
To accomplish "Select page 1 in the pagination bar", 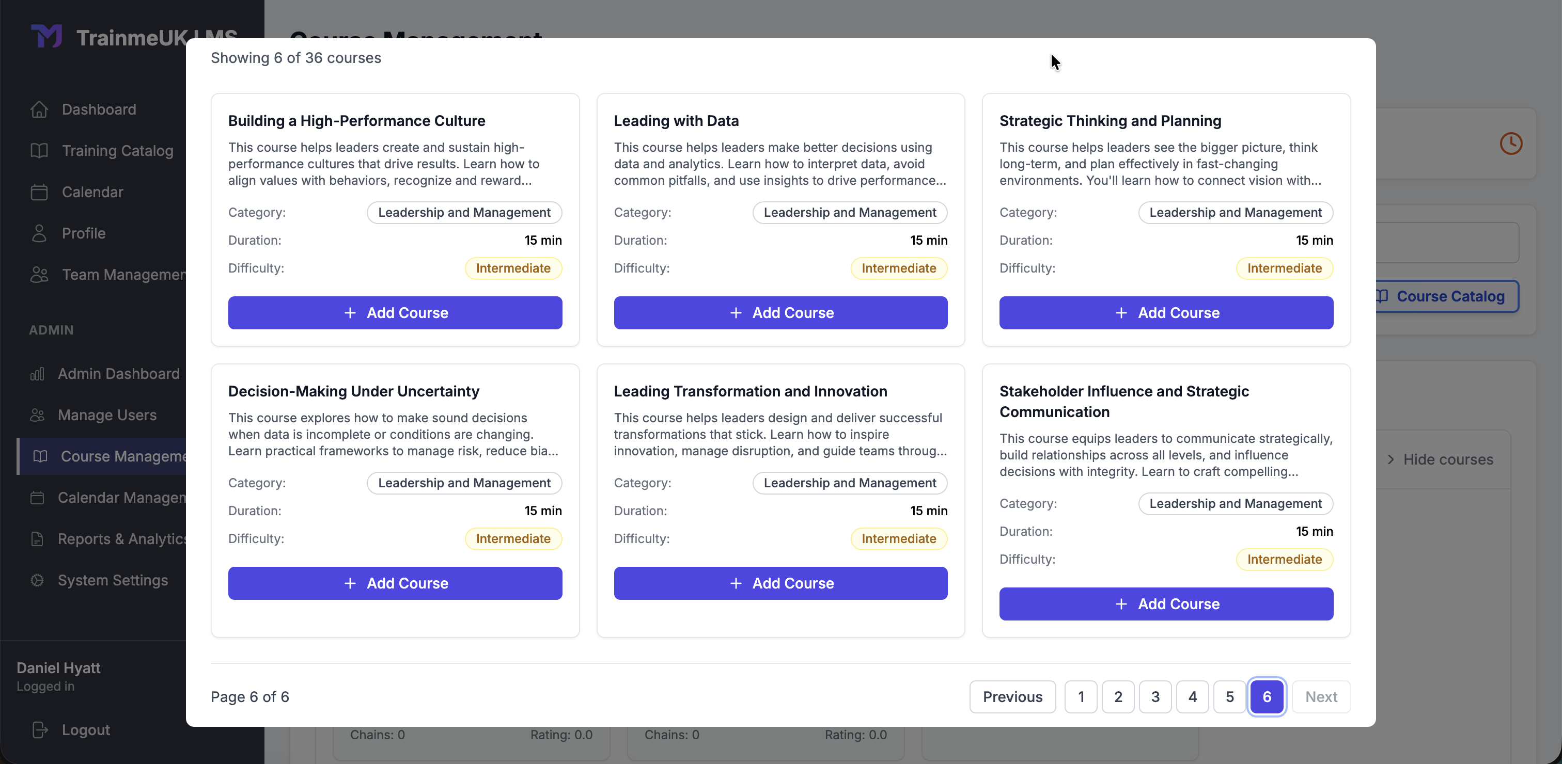I will 1081,697.
